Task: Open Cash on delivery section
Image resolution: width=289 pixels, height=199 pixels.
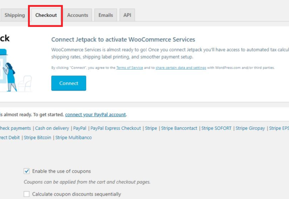Action: pyautogui.click(x=52, y=128)
